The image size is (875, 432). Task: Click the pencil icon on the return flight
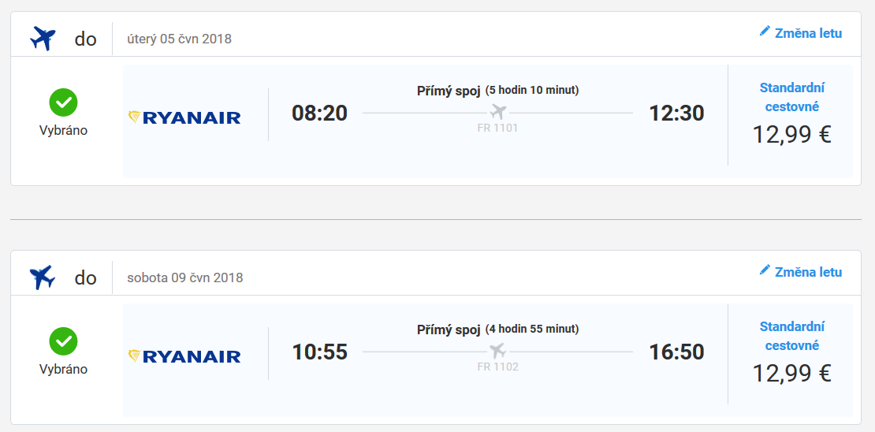coord(765,270)
